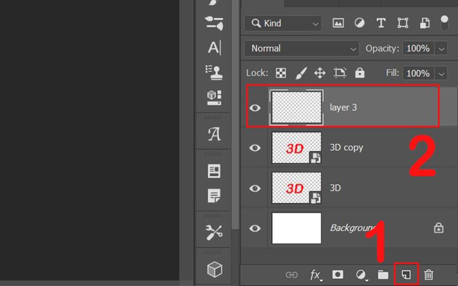
Task: Open the Brush Settings panel icon
Action: click(214, 24)
